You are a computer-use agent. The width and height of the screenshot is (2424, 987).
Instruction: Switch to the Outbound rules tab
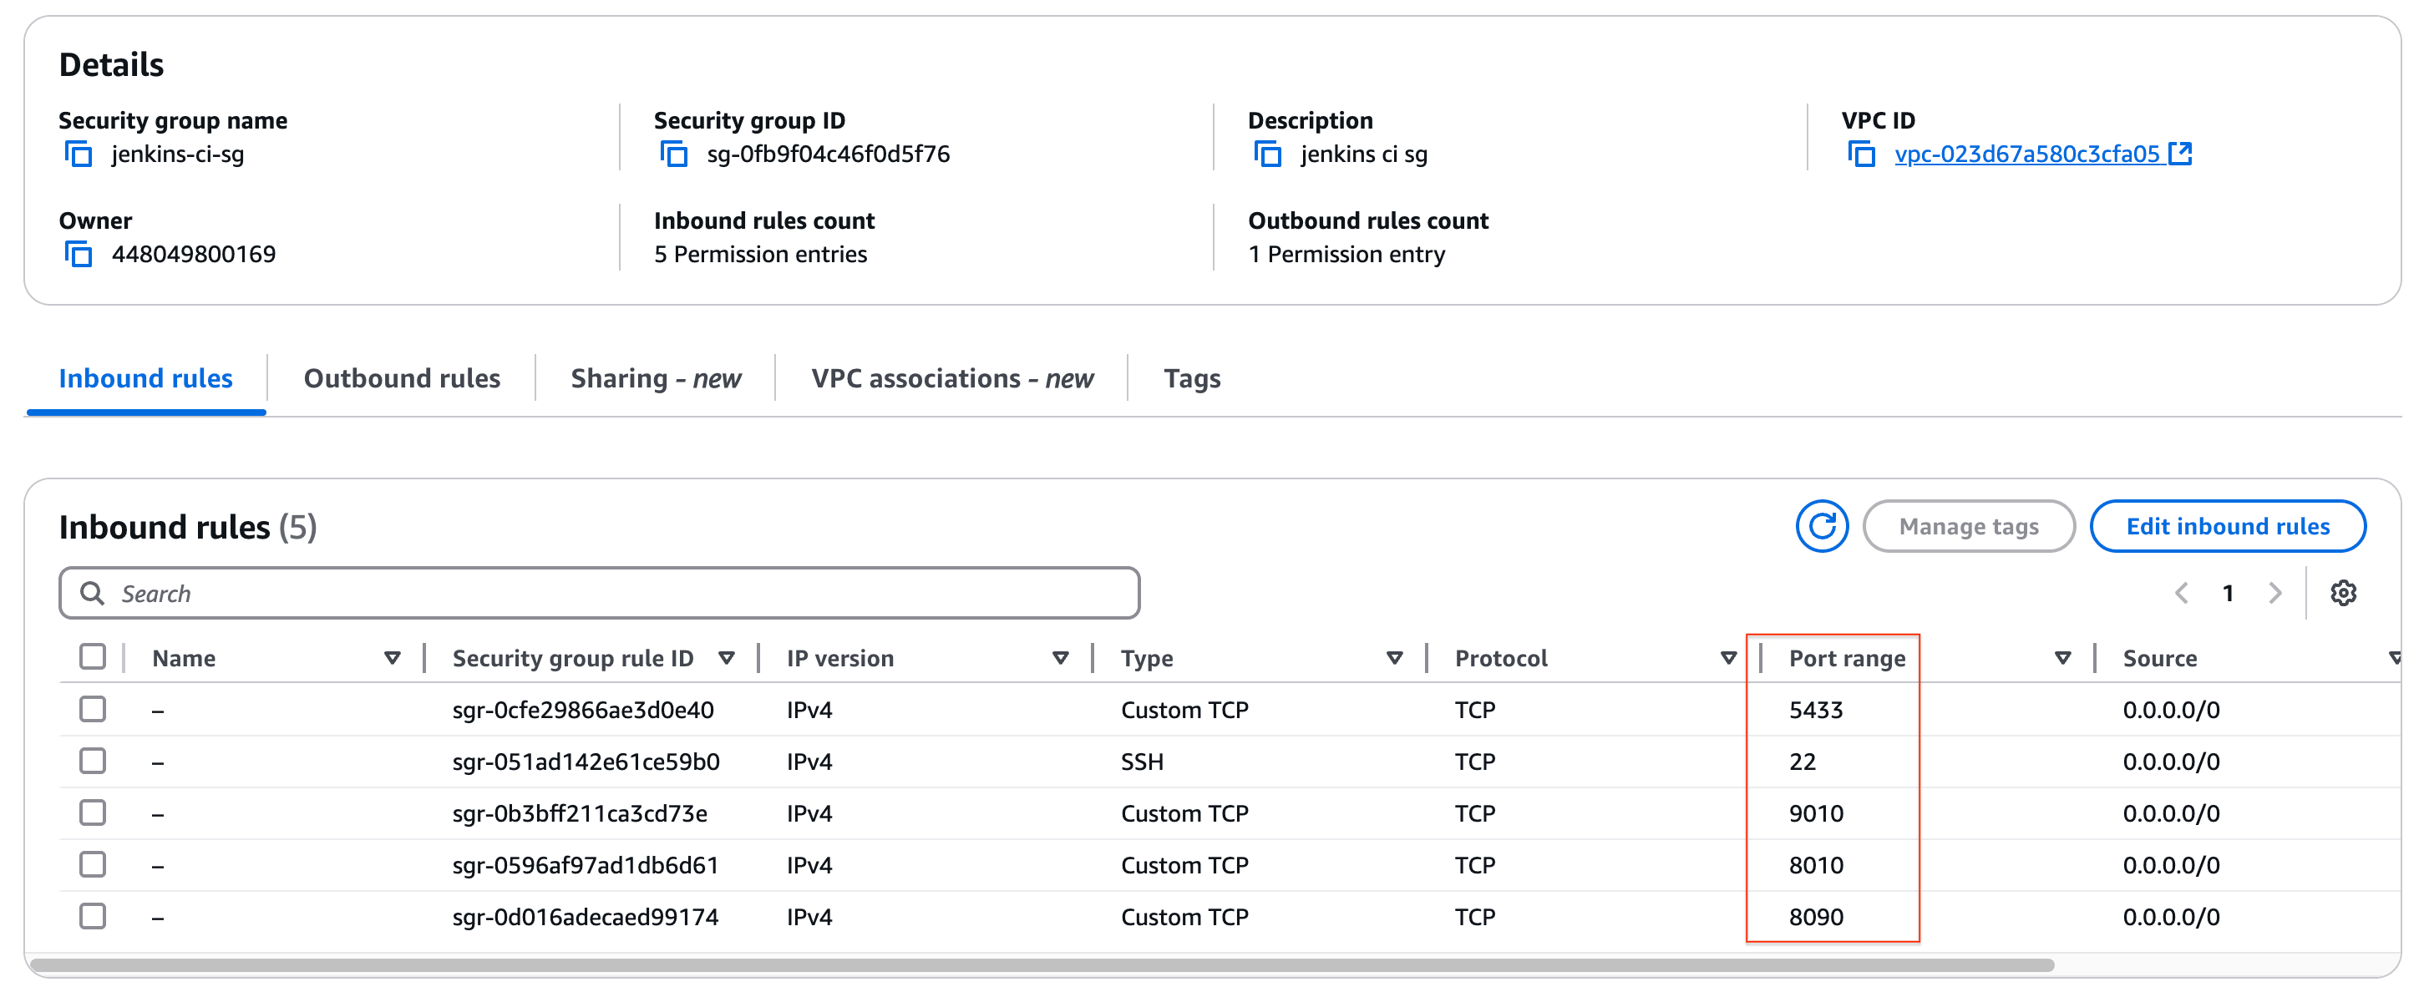[x=402, y=378]
